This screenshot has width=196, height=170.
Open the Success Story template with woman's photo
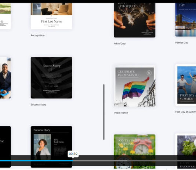pyautogui.click(x=51, y=147)
